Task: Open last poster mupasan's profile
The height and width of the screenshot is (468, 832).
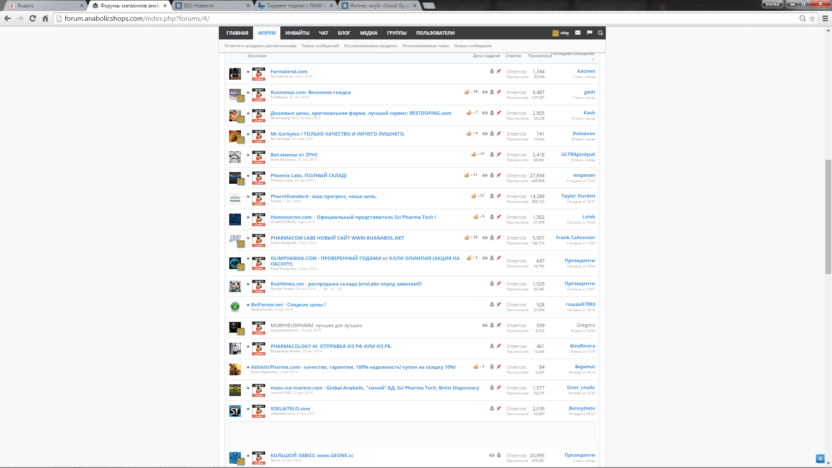Action: 584,175
